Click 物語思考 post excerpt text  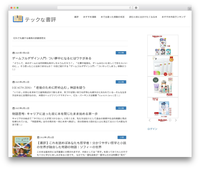click(x=70, y=121)
